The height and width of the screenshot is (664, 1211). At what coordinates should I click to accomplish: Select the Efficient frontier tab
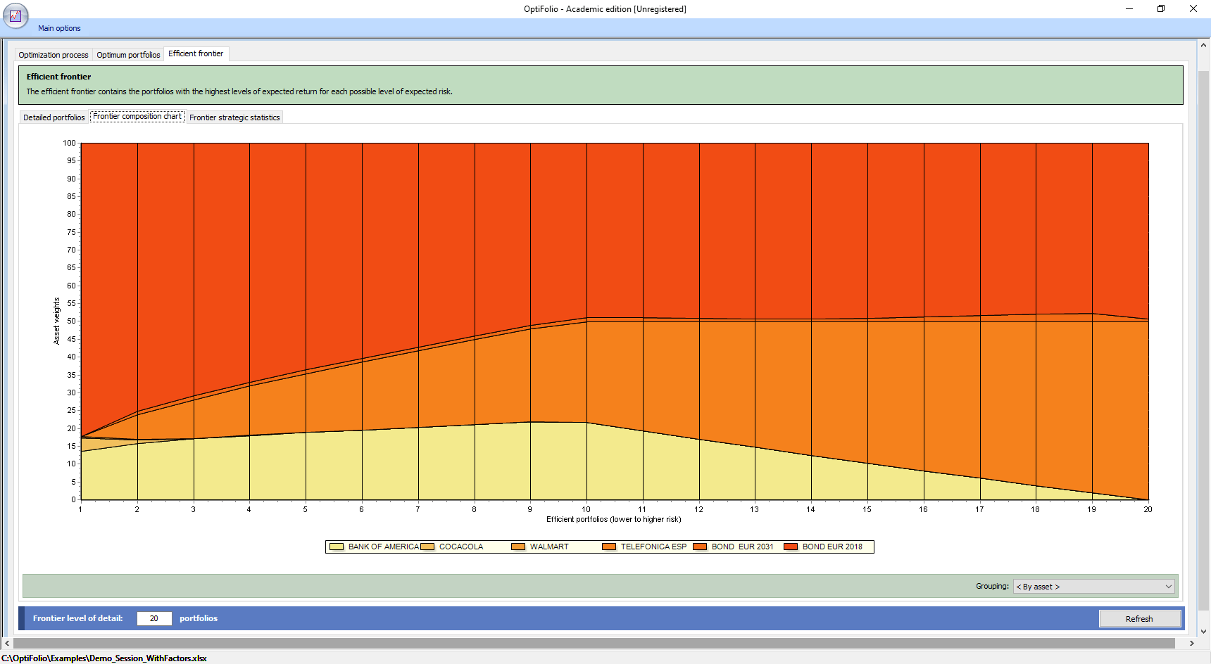pyautogui.click(x=196, y=53)
